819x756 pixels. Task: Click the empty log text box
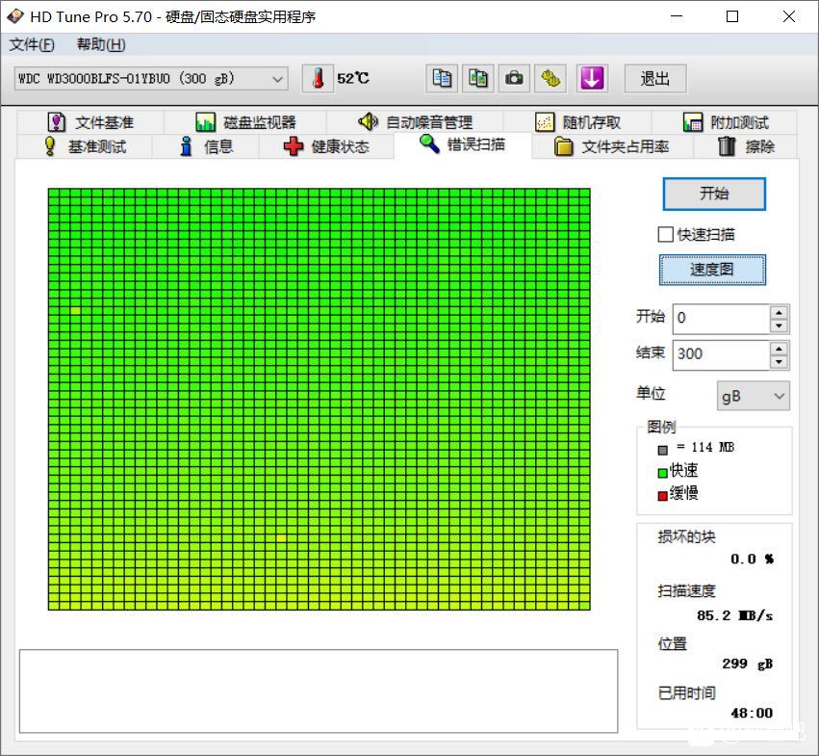(319, 691)
